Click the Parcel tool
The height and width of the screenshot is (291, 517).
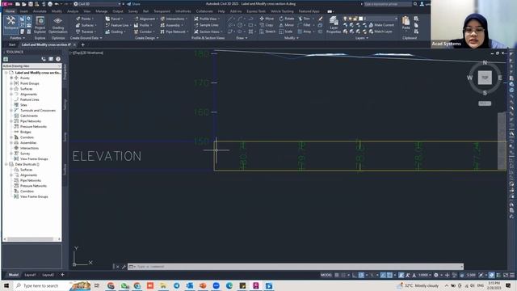[114, 19]
